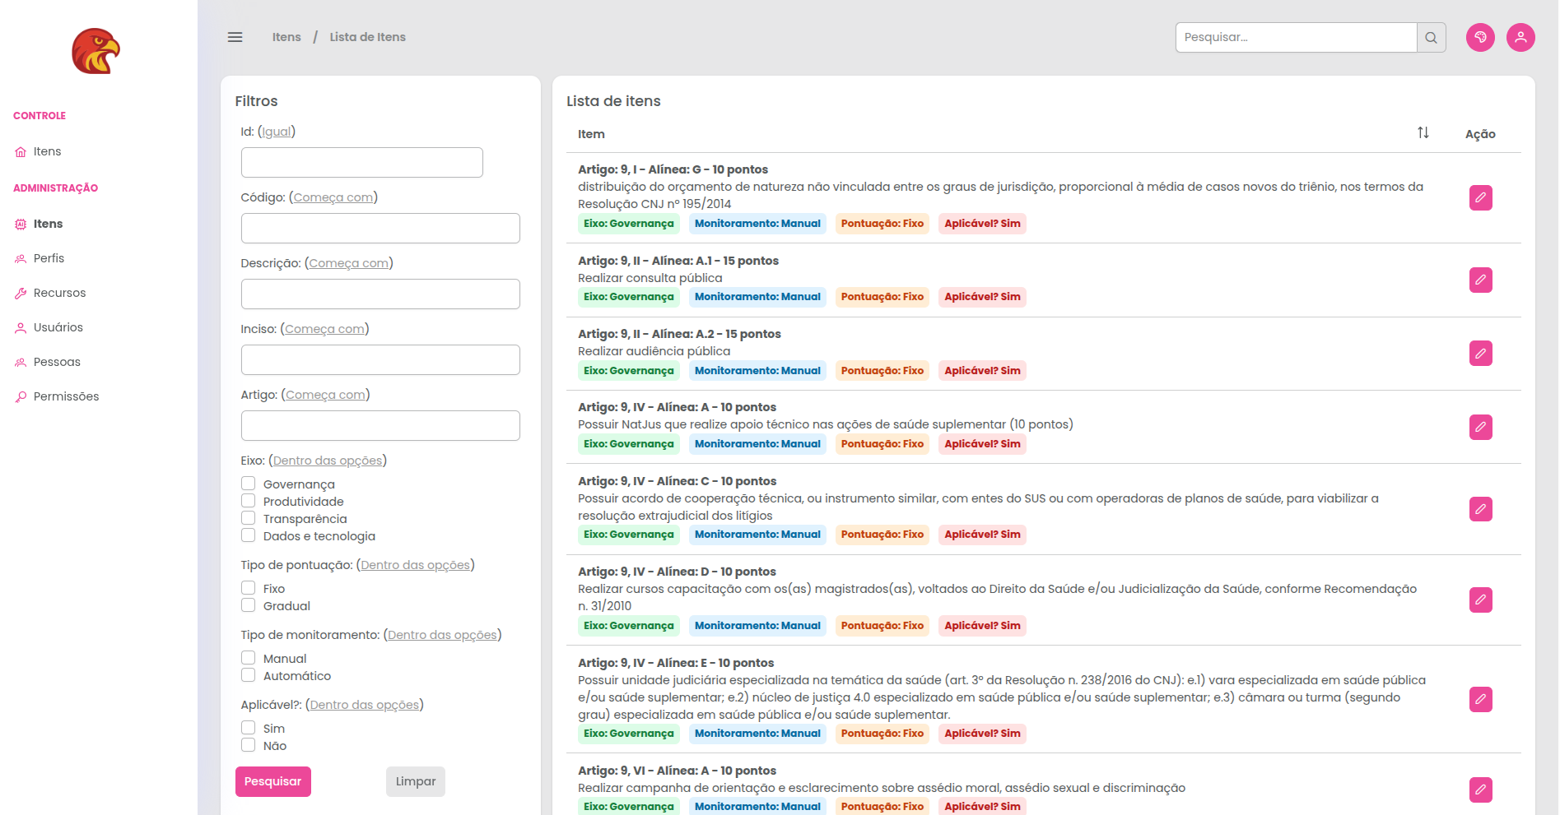Go to Permissões in the sidebar
This screenshot has width=1560, height=815.
(66, 396)
